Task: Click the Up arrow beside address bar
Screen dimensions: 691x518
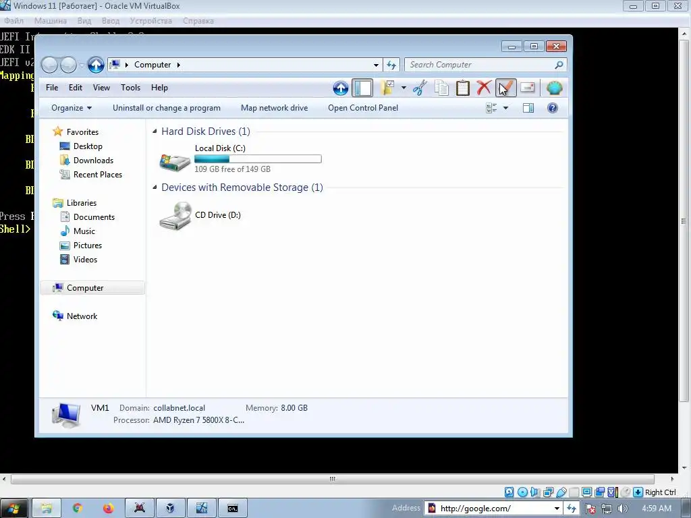Action: click(x=96, y=65)
